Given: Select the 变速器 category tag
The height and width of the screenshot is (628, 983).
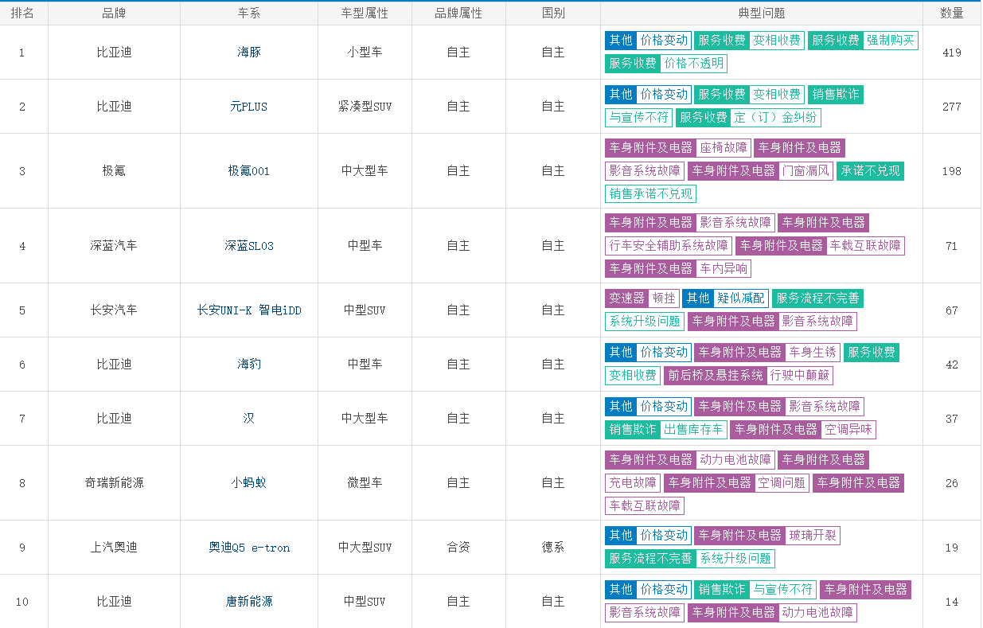Looking at the screenshot, I should (626, 298).
